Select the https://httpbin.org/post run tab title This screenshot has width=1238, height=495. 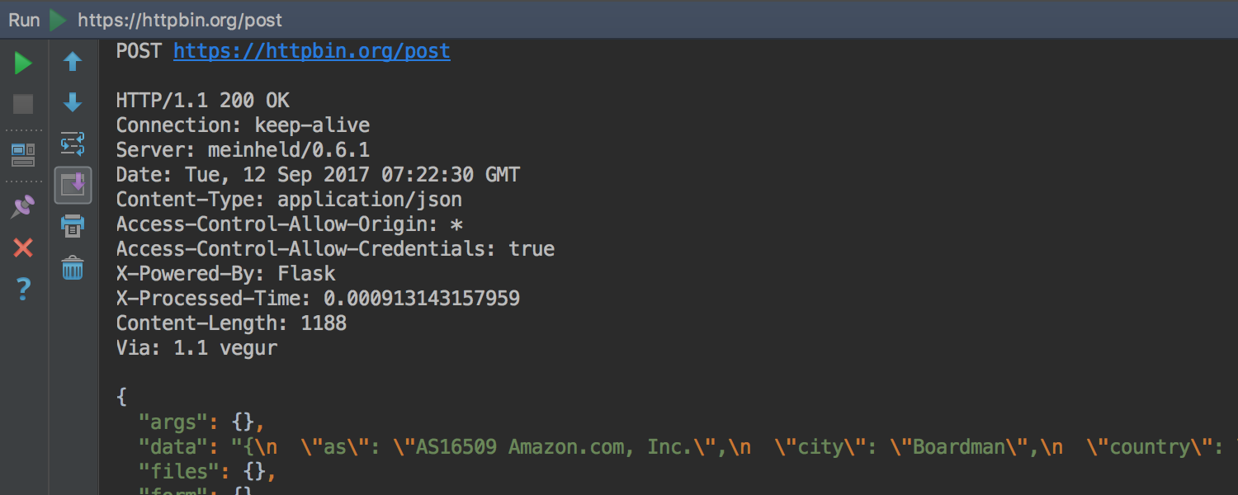180,20
